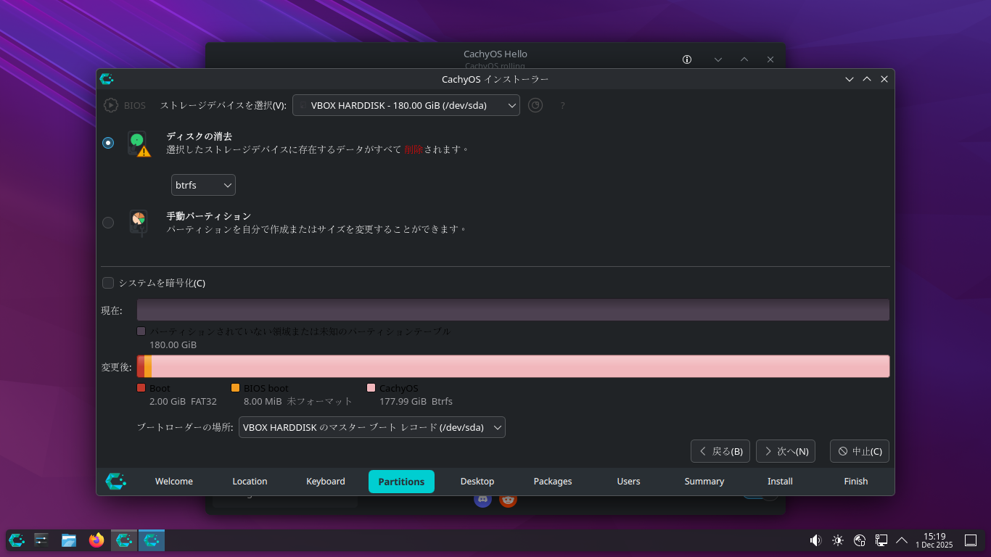Click the pink CachyOS legend swatch
991x557 pixels.
tap(371, 388)
